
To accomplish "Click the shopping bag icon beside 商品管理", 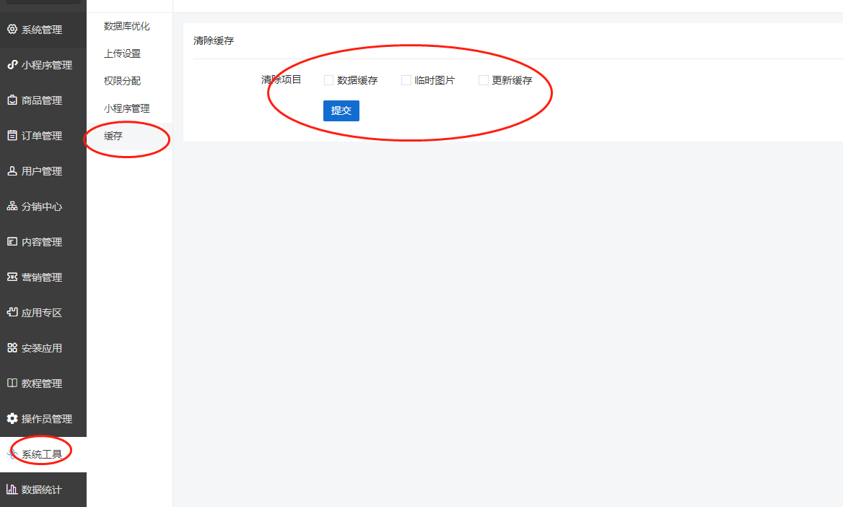I will [x=12, y=100].
